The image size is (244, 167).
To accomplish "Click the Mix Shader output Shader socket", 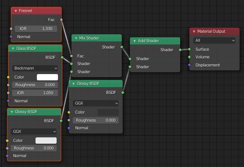I will coord(122,47).
